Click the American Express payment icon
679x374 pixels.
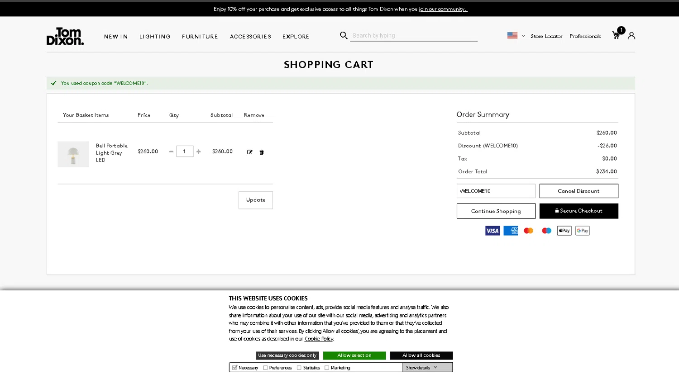(511, 231)
